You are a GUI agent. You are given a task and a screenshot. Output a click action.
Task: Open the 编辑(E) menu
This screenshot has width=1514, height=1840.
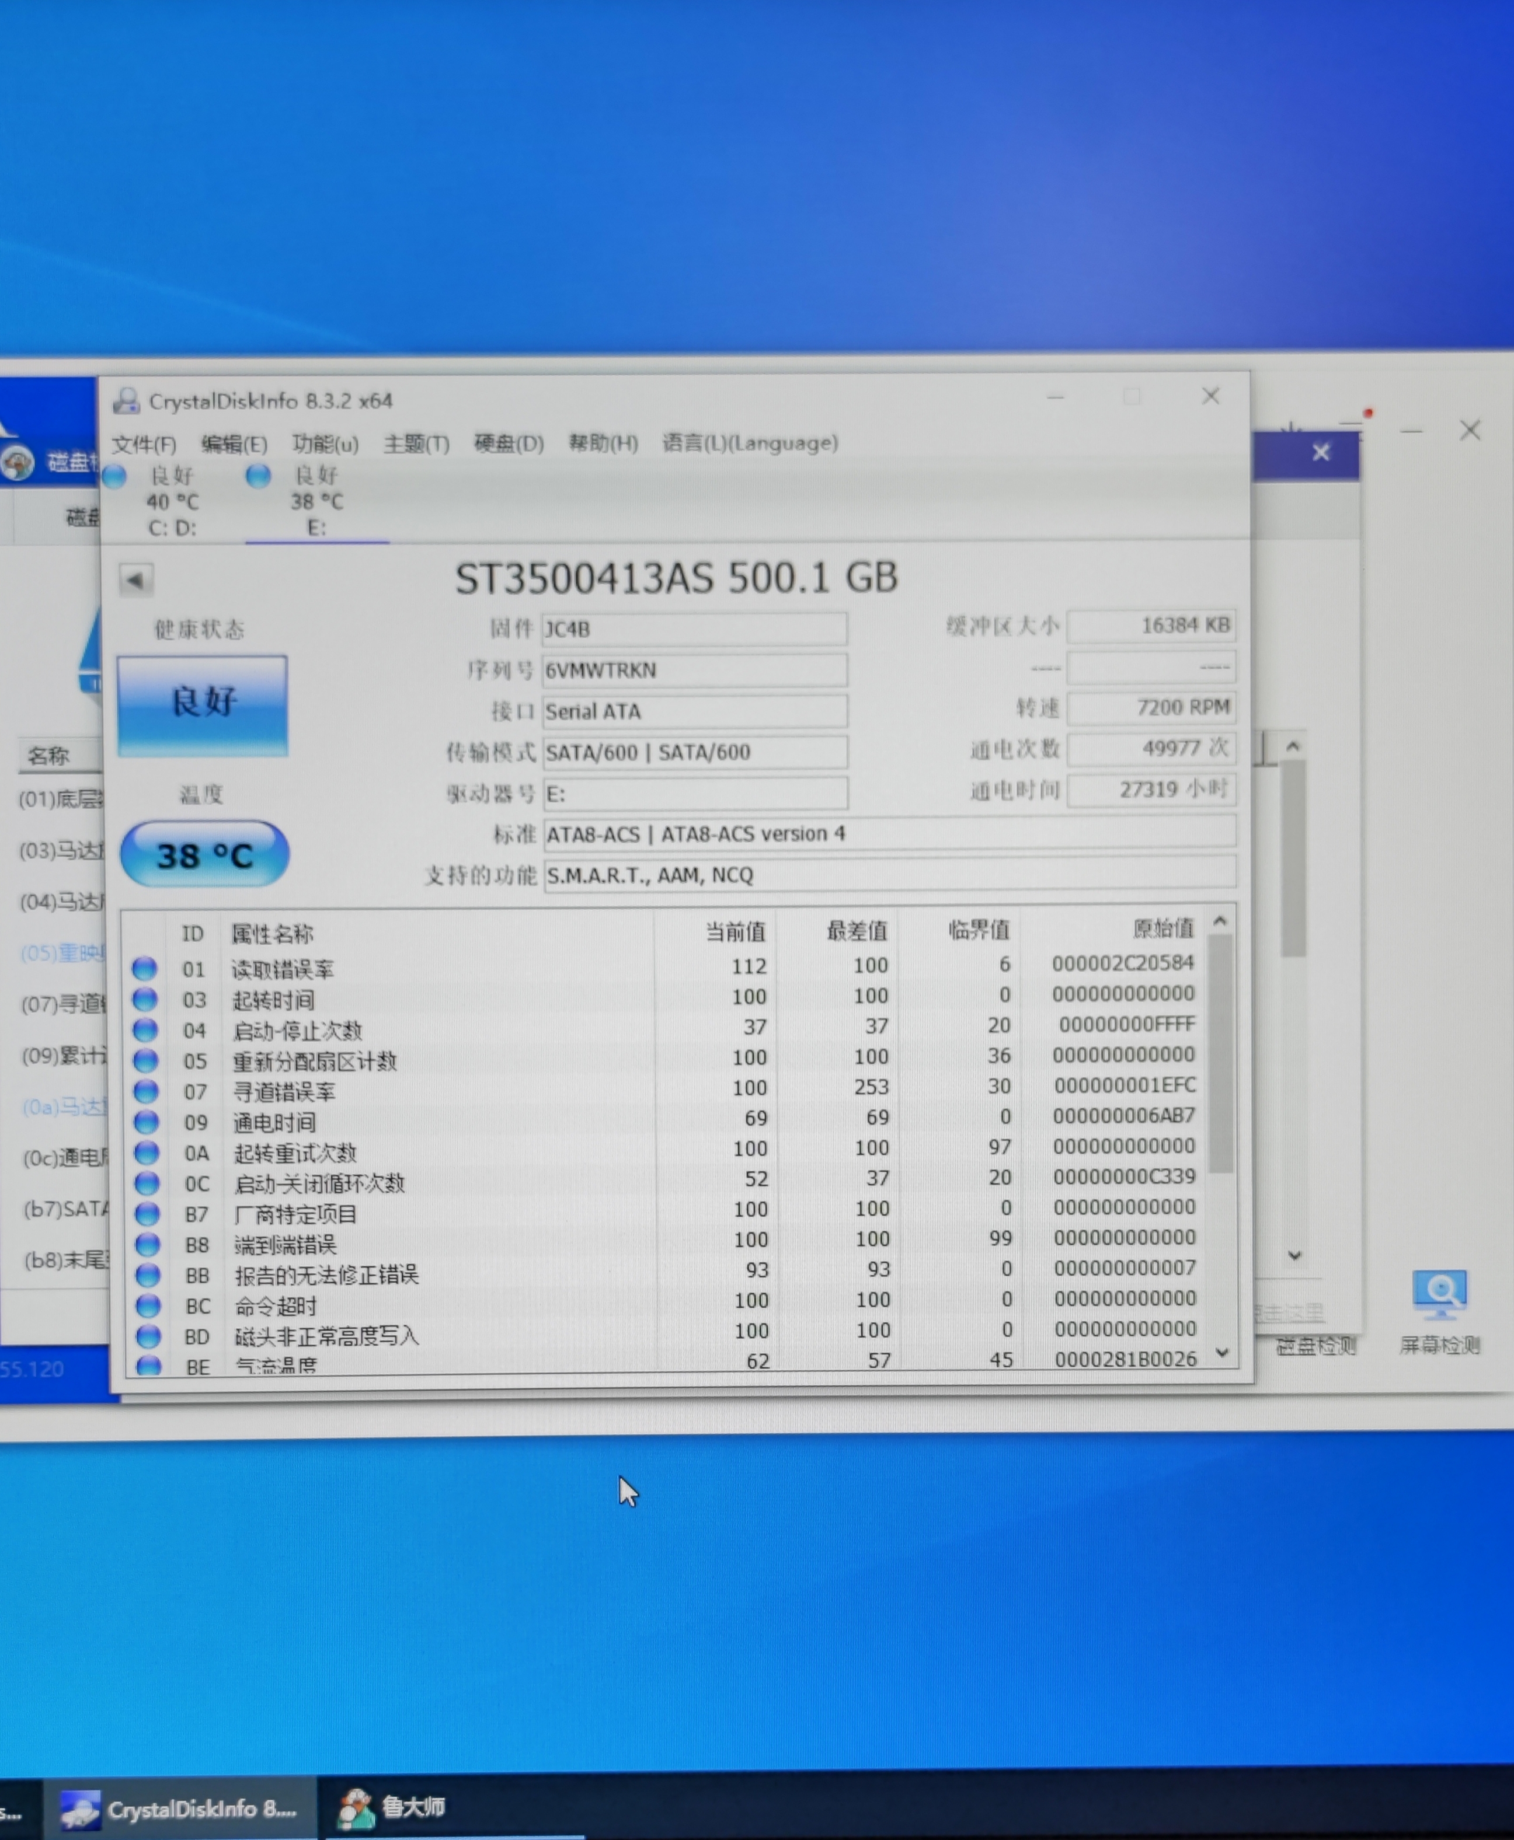[234, 445]
